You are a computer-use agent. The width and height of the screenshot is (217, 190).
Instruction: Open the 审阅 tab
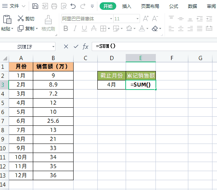[x=211, y=6]
